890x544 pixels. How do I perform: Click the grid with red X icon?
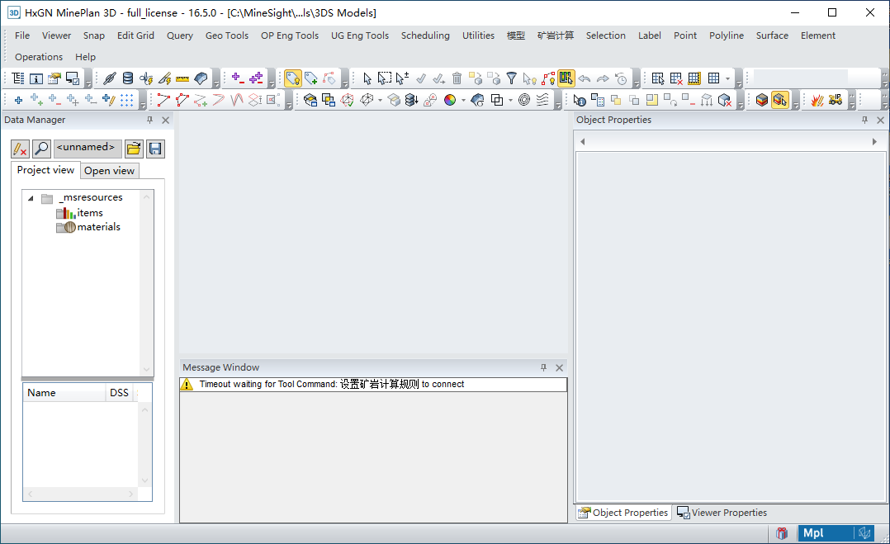point(676,78)
